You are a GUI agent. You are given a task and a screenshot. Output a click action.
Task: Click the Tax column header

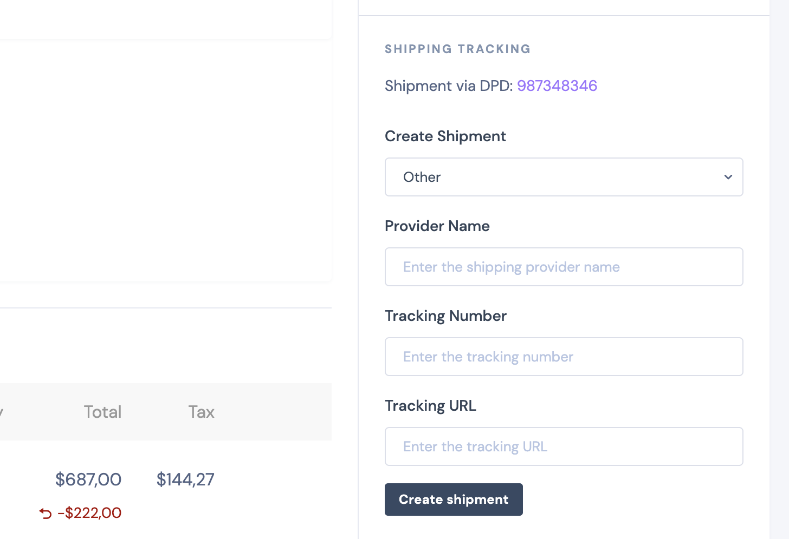coord(202,412)
